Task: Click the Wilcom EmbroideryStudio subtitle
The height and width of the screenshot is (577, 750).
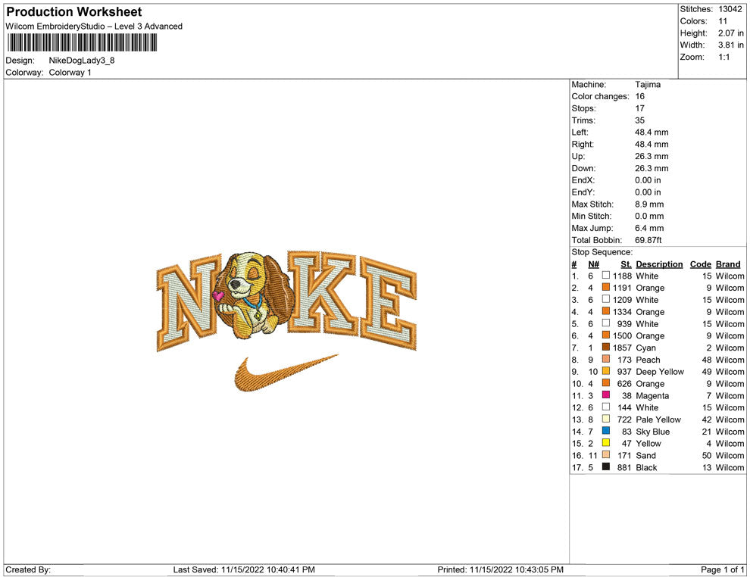Action: coord(94,27)
